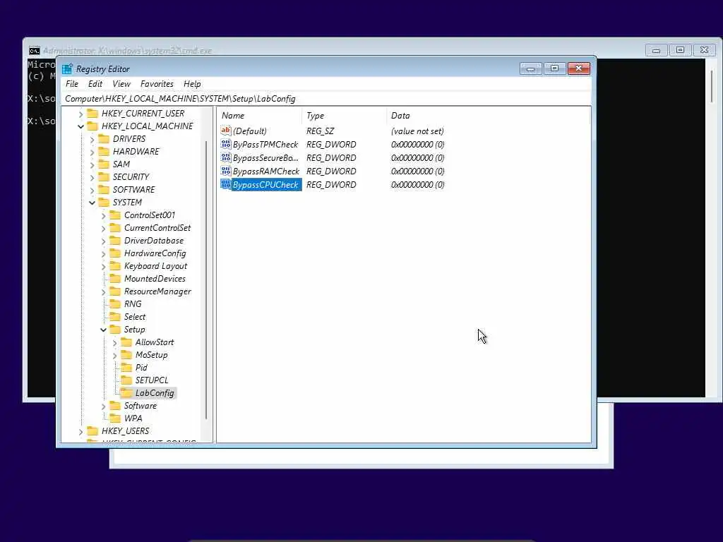Click the registry address bar path
723x542 pixels.
pos(180,99)
